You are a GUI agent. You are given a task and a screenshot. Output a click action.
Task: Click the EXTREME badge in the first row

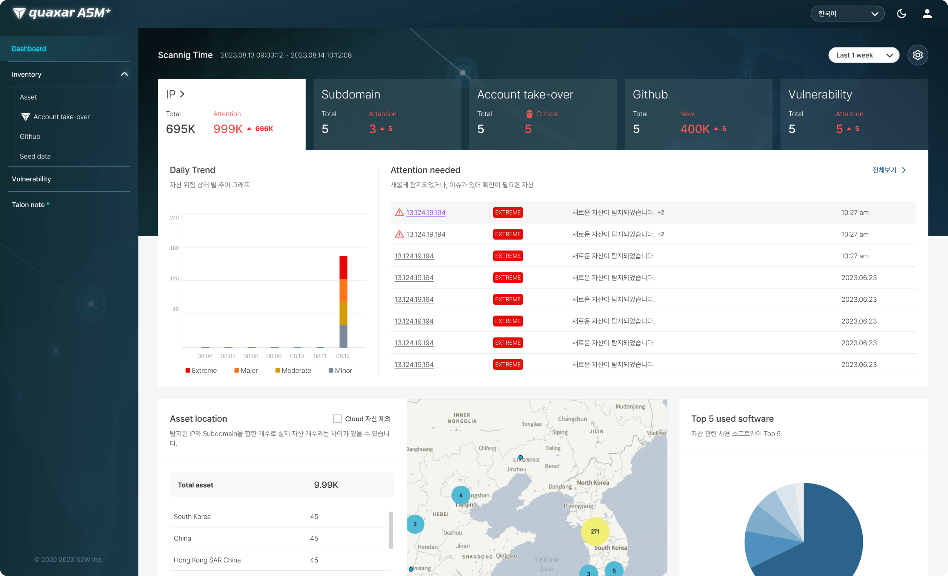508,212
